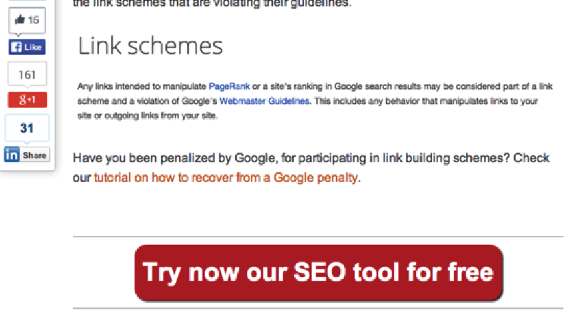Click the number 15 in the likes box
The height and width of the screenshot is (316, 583).
point(33,20)
